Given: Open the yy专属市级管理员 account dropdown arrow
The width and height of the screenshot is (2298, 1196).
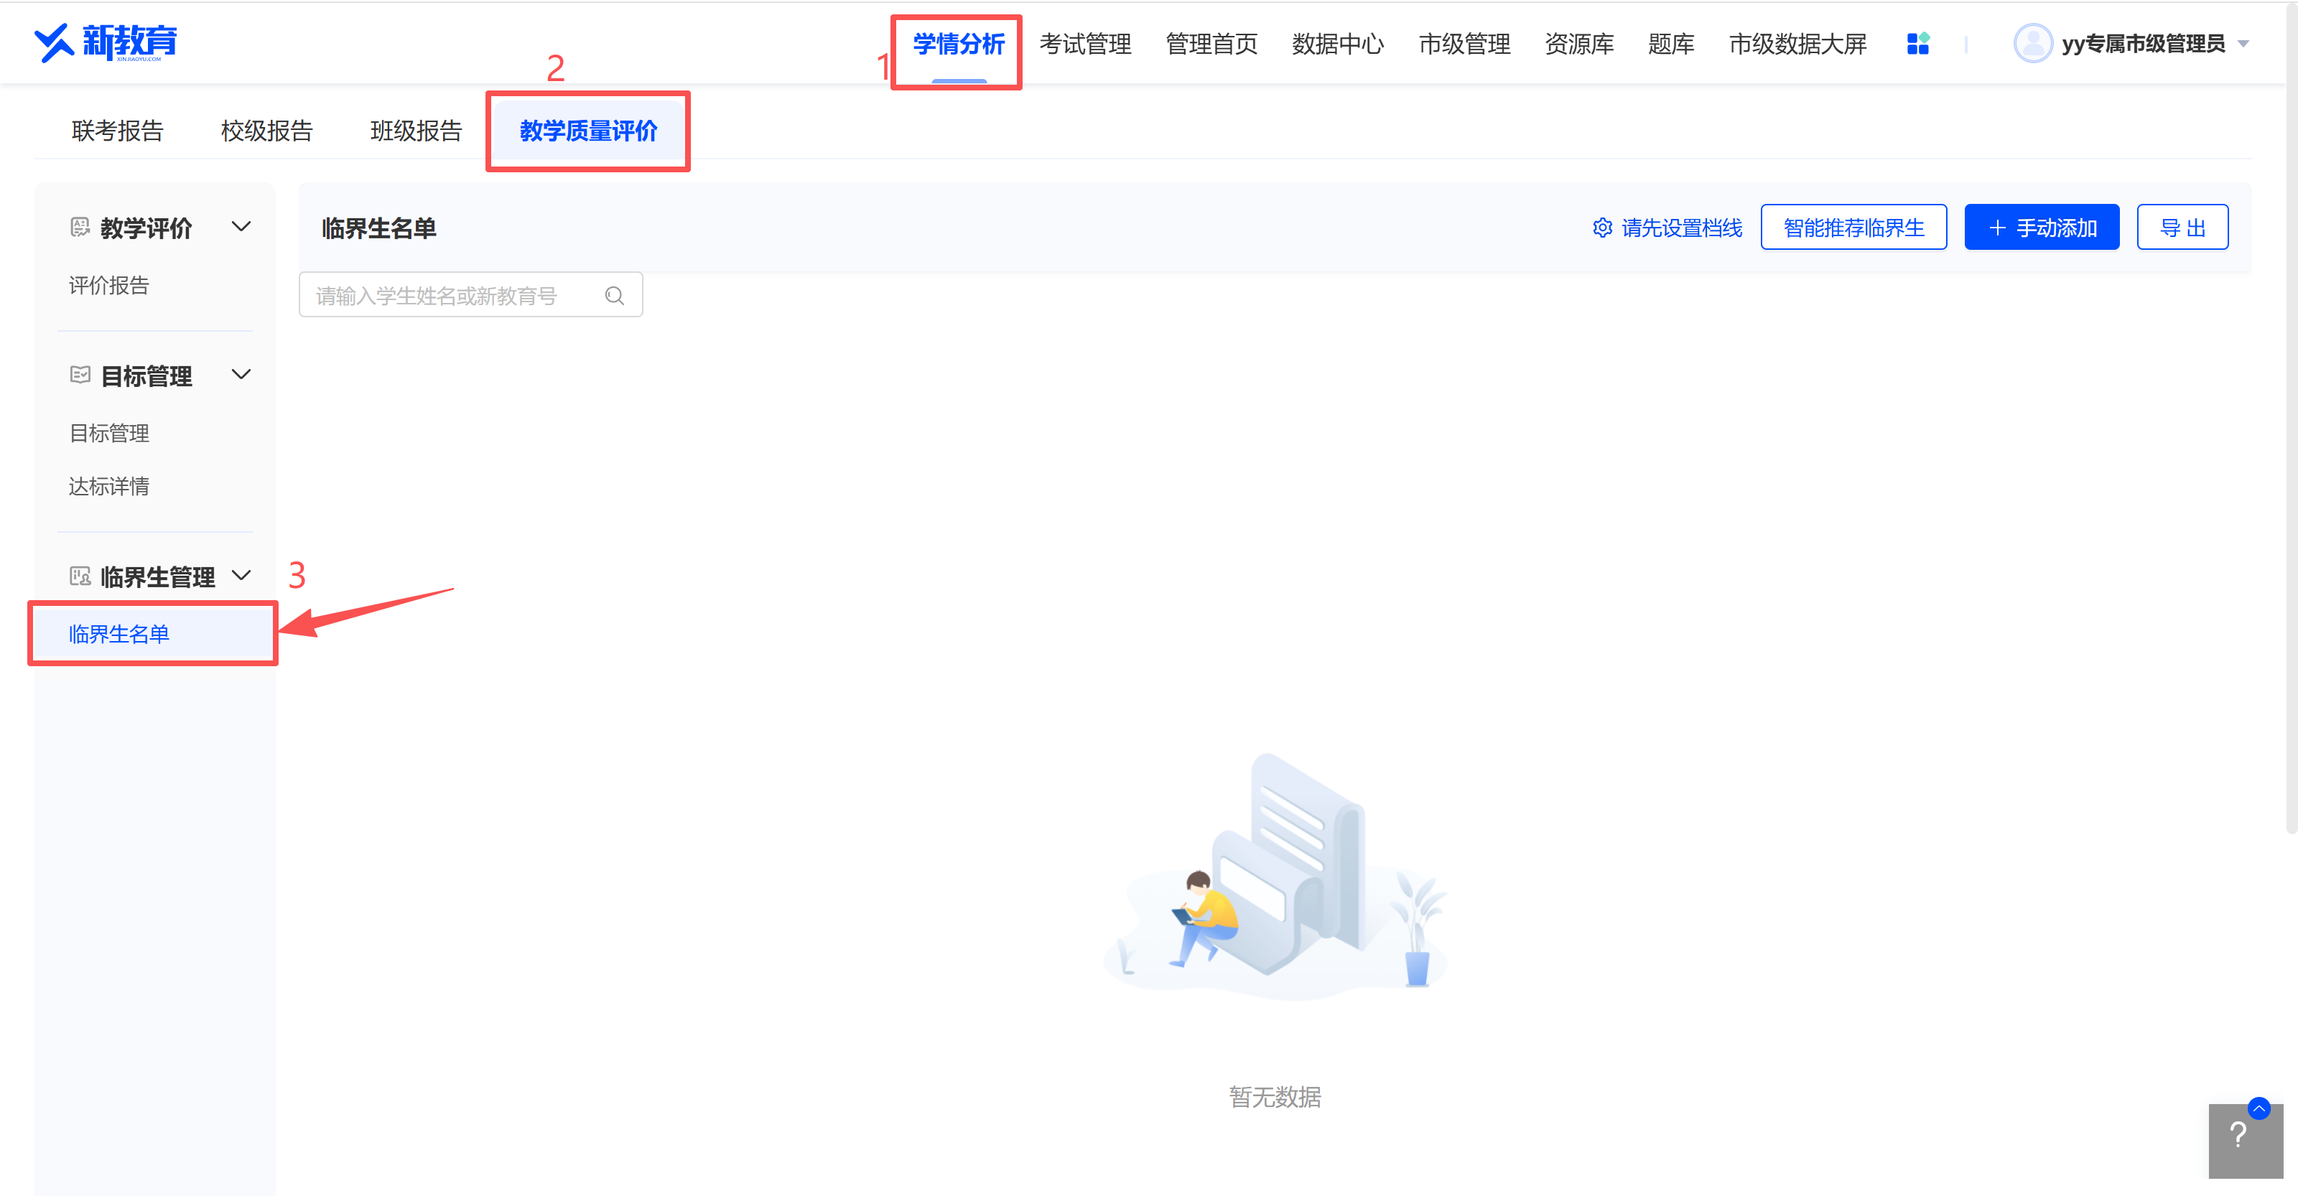Looking at the screenshot, I should tap(2243, 44).
